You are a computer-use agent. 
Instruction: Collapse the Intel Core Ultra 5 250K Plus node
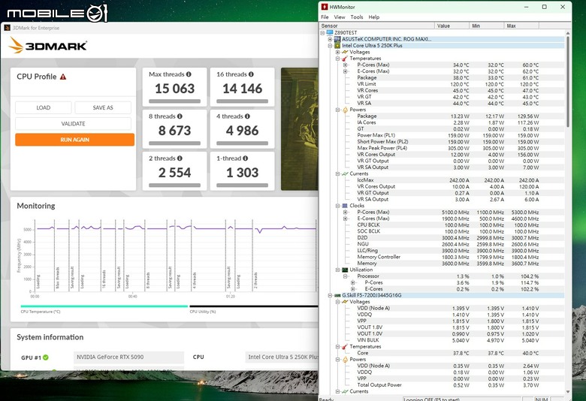[x=330, y=46]
